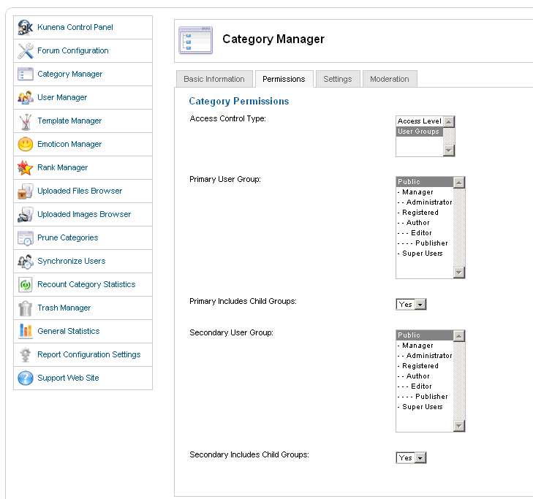Select Access Level in Access Control Type
The image size is (533, 499).
pyautogui.click(x=419, y=121)
